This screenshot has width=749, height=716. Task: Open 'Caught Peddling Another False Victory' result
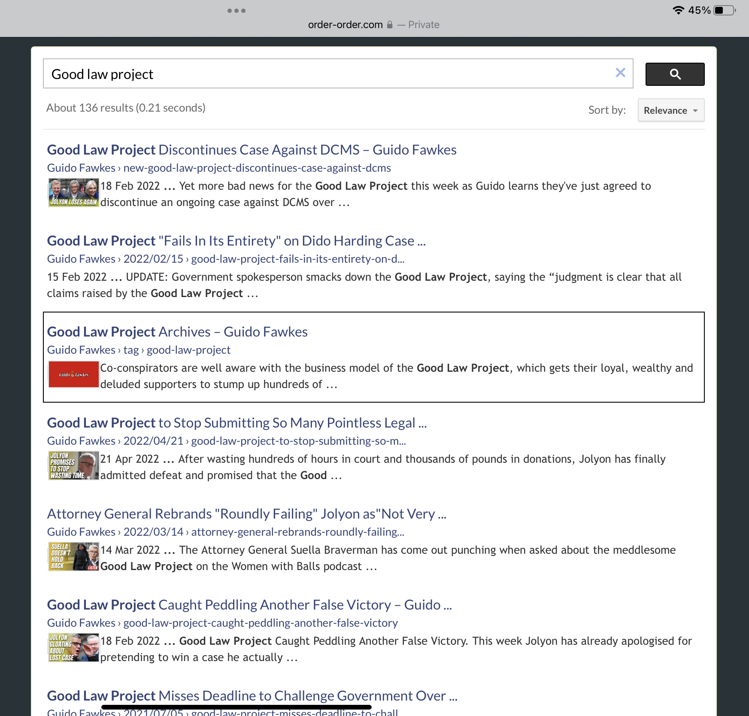pyautogui.click(x=249, y=605)
